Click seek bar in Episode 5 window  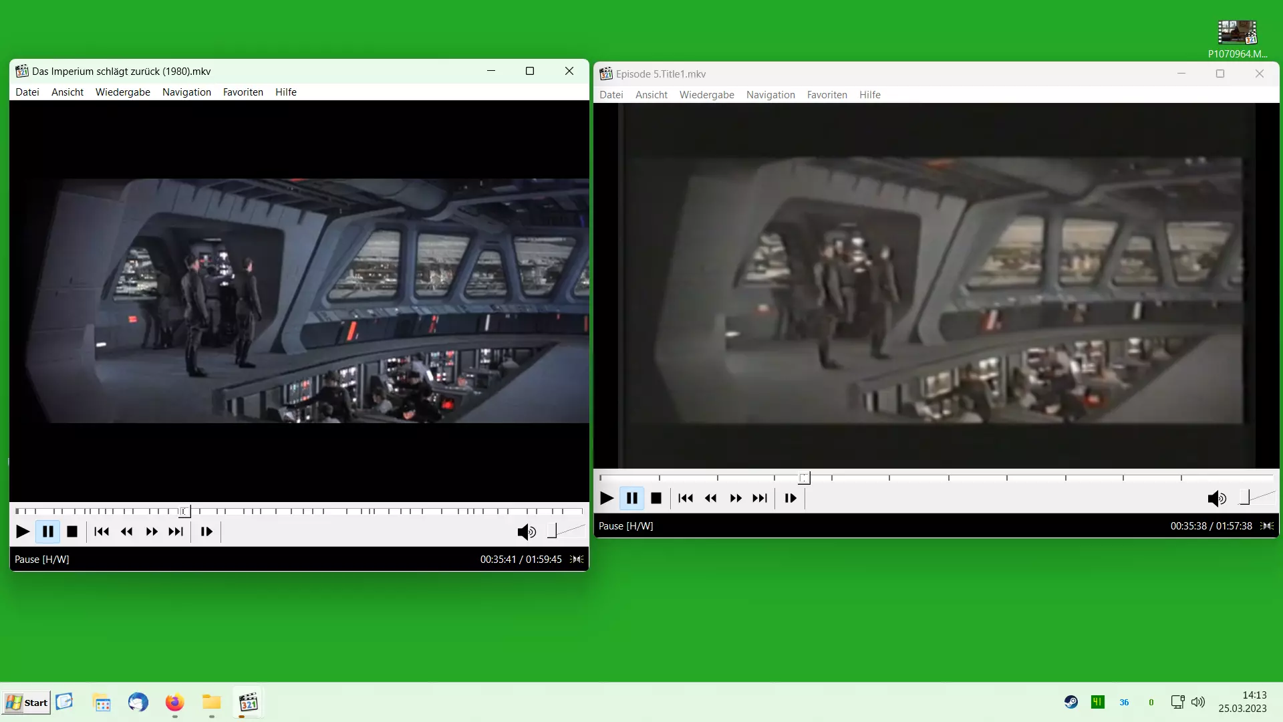click(x=936, y=477)
